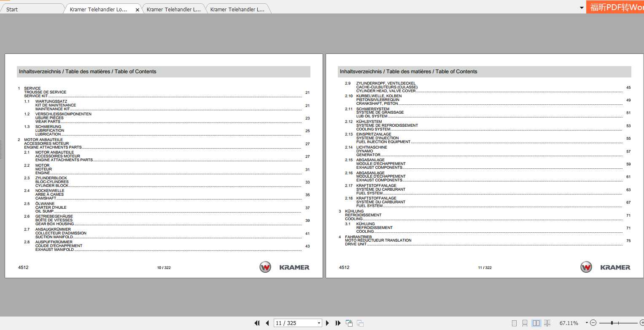
Task: Switch to the third Kramer Telehandler tab
Action: [237, 9]
